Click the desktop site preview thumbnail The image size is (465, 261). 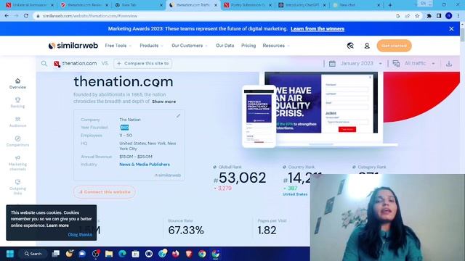coord(321,102)
